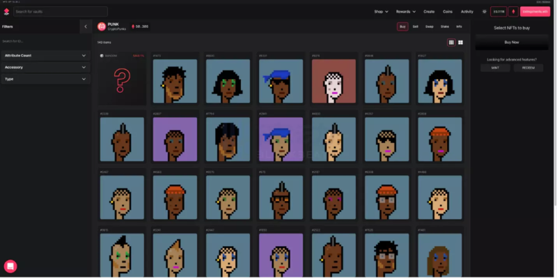
Task: Click the PUNK vault avatar icon
Action: click(x=102, y=26)
